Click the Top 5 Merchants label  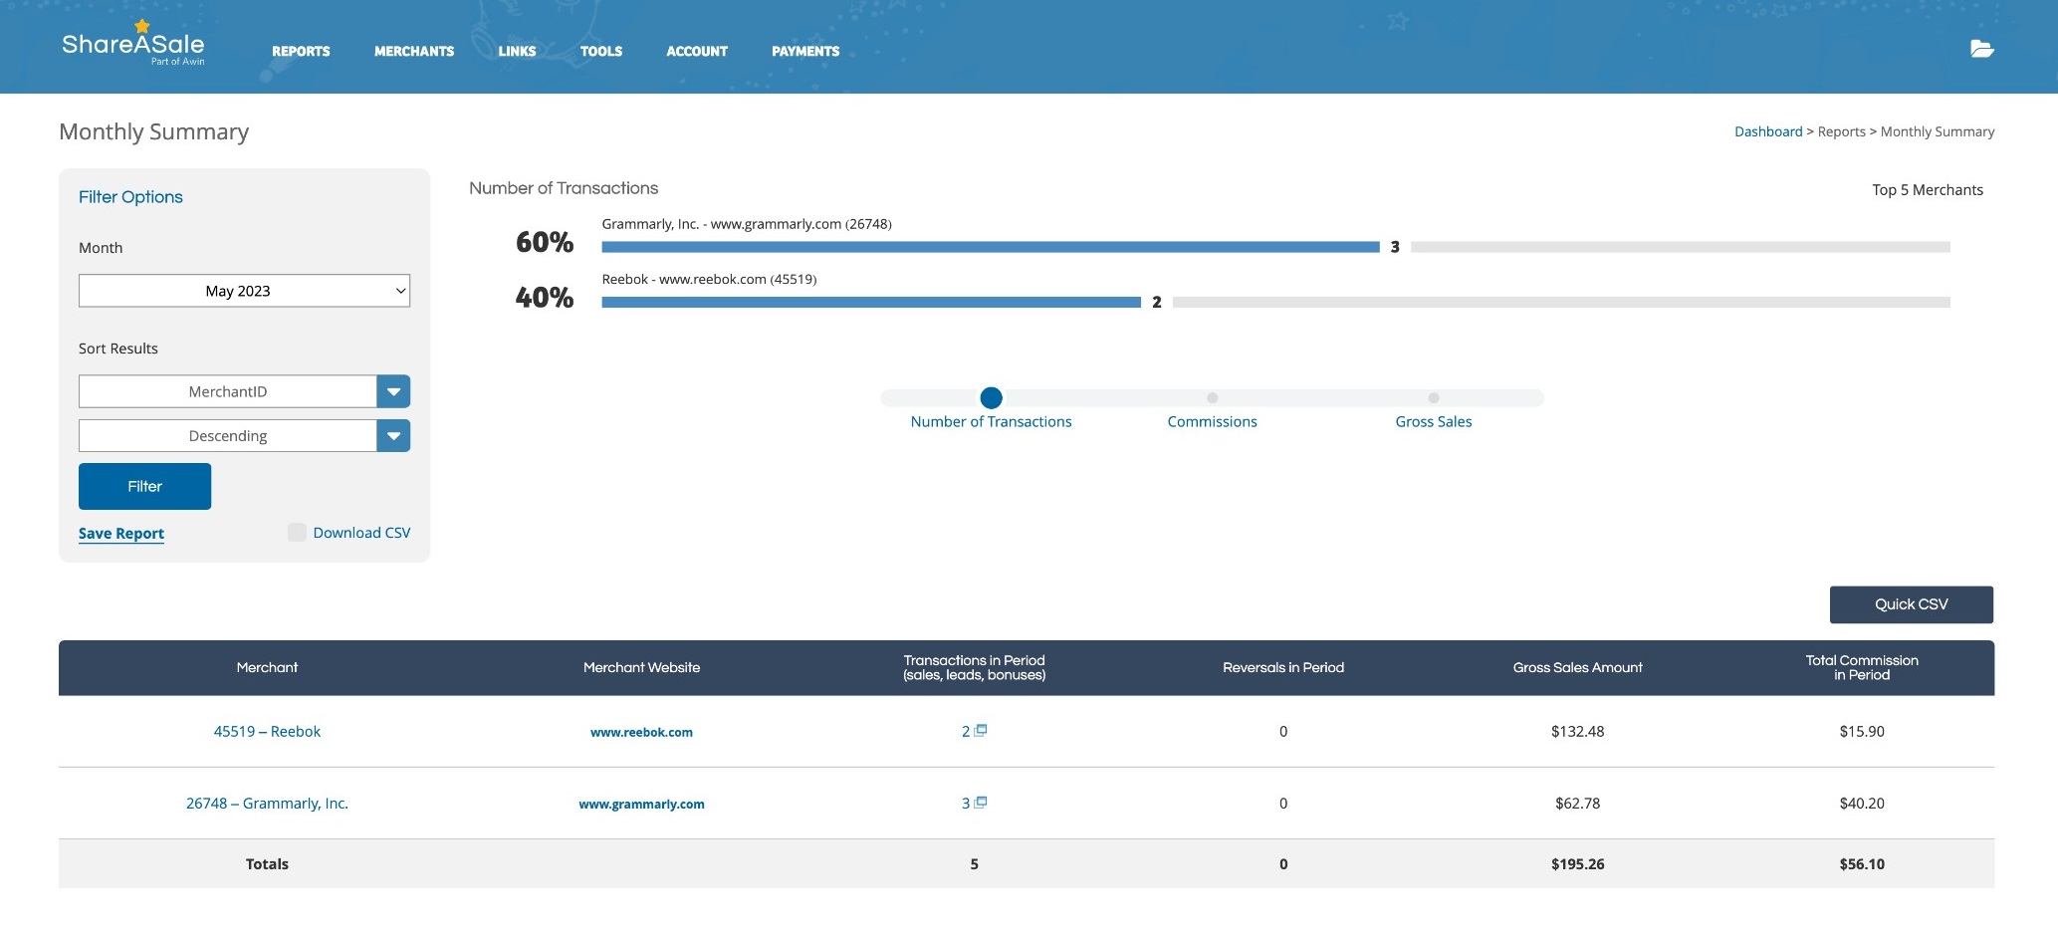click(1928, 190)
